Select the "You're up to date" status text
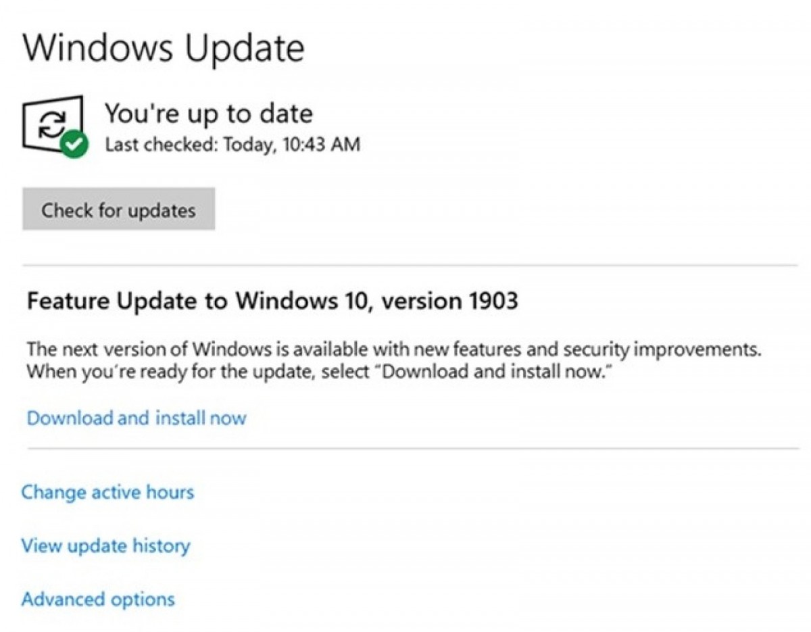This screenshot has width=811, height=632. pyautogui.click(x=208, y=114)
